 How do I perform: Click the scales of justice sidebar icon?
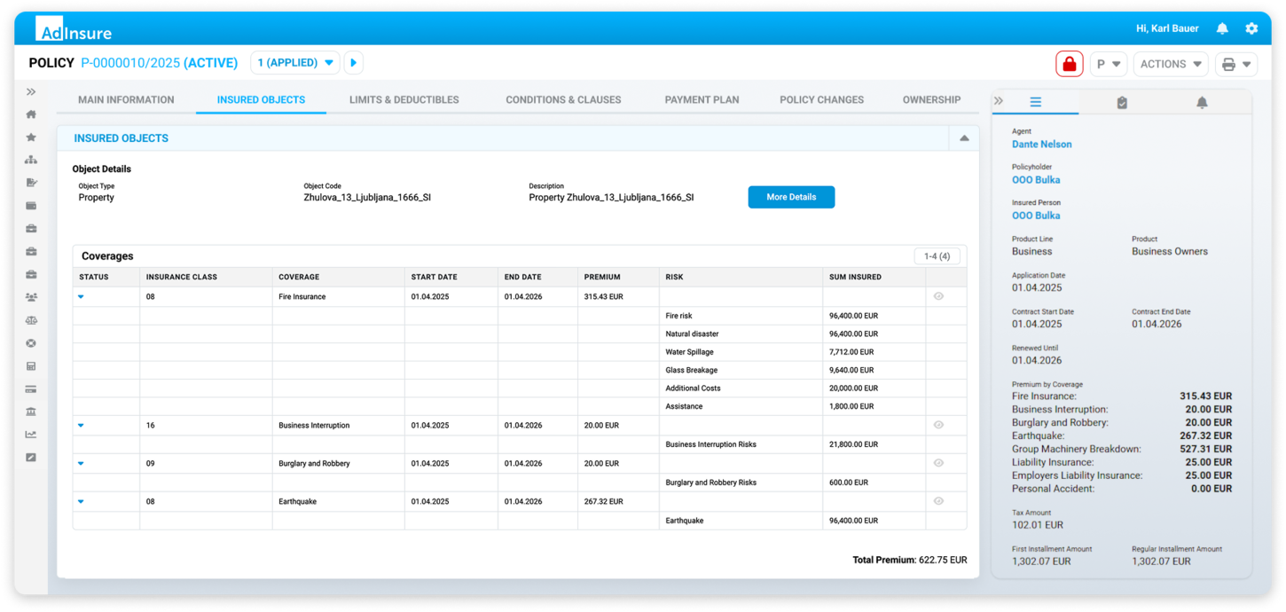[30, 320]
